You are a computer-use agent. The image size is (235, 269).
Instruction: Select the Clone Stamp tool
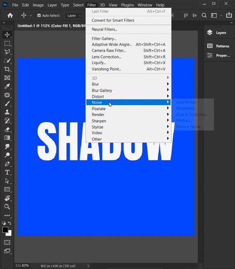tap(7, 112)
